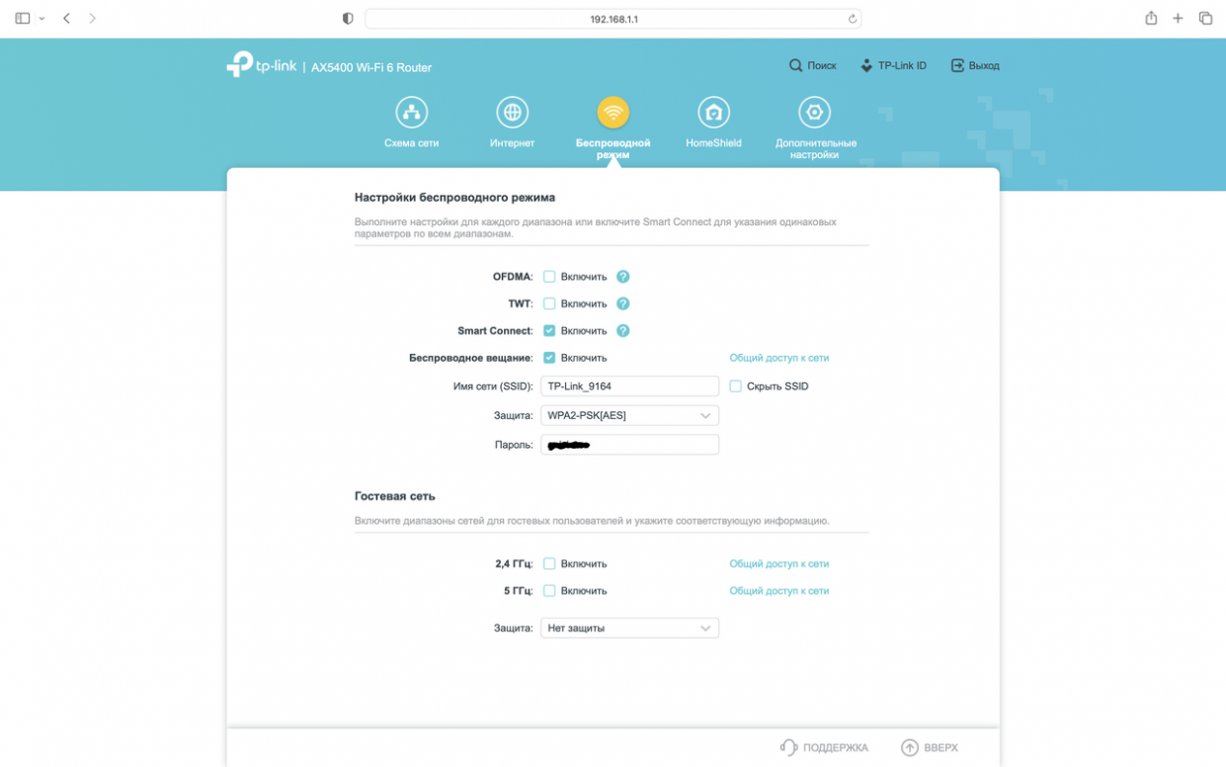Click the help icon next to OFDMA

click(x=622, y=277)
